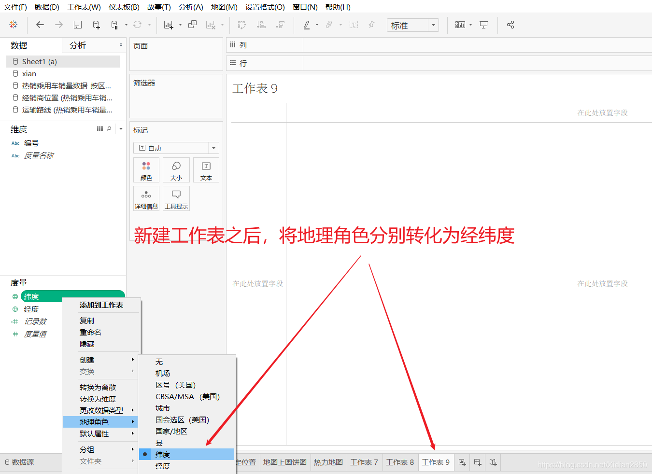
Task: Click new dashboard tab icon at bottom
Action: [x=478, y=462]
